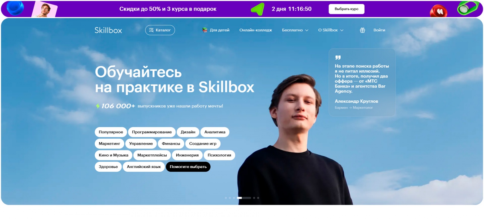Click the Бесплатно menu item
The image size is (484, 219).
(x=292, y=30)
